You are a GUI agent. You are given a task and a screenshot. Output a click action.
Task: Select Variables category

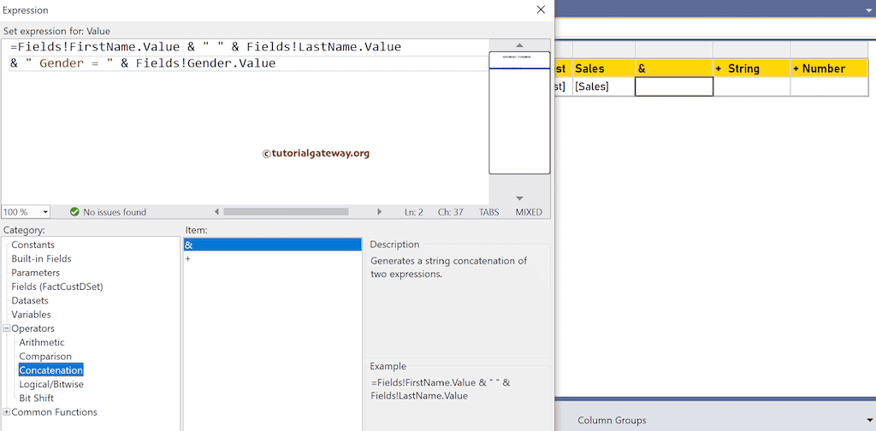click(x=31, y=315)
